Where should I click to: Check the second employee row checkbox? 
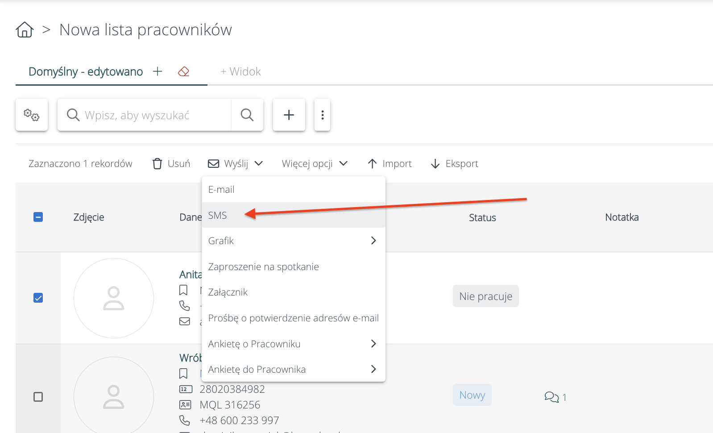38,397
